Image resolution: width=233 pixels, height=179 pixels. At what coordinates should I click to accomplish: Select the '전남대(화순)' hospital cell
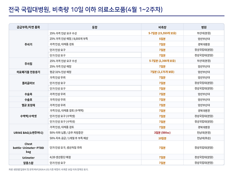click(x=204, y=138)
